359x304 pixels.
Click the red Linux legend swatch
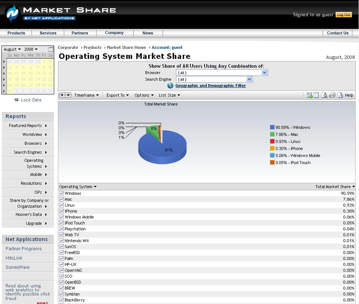coord(272,141)
